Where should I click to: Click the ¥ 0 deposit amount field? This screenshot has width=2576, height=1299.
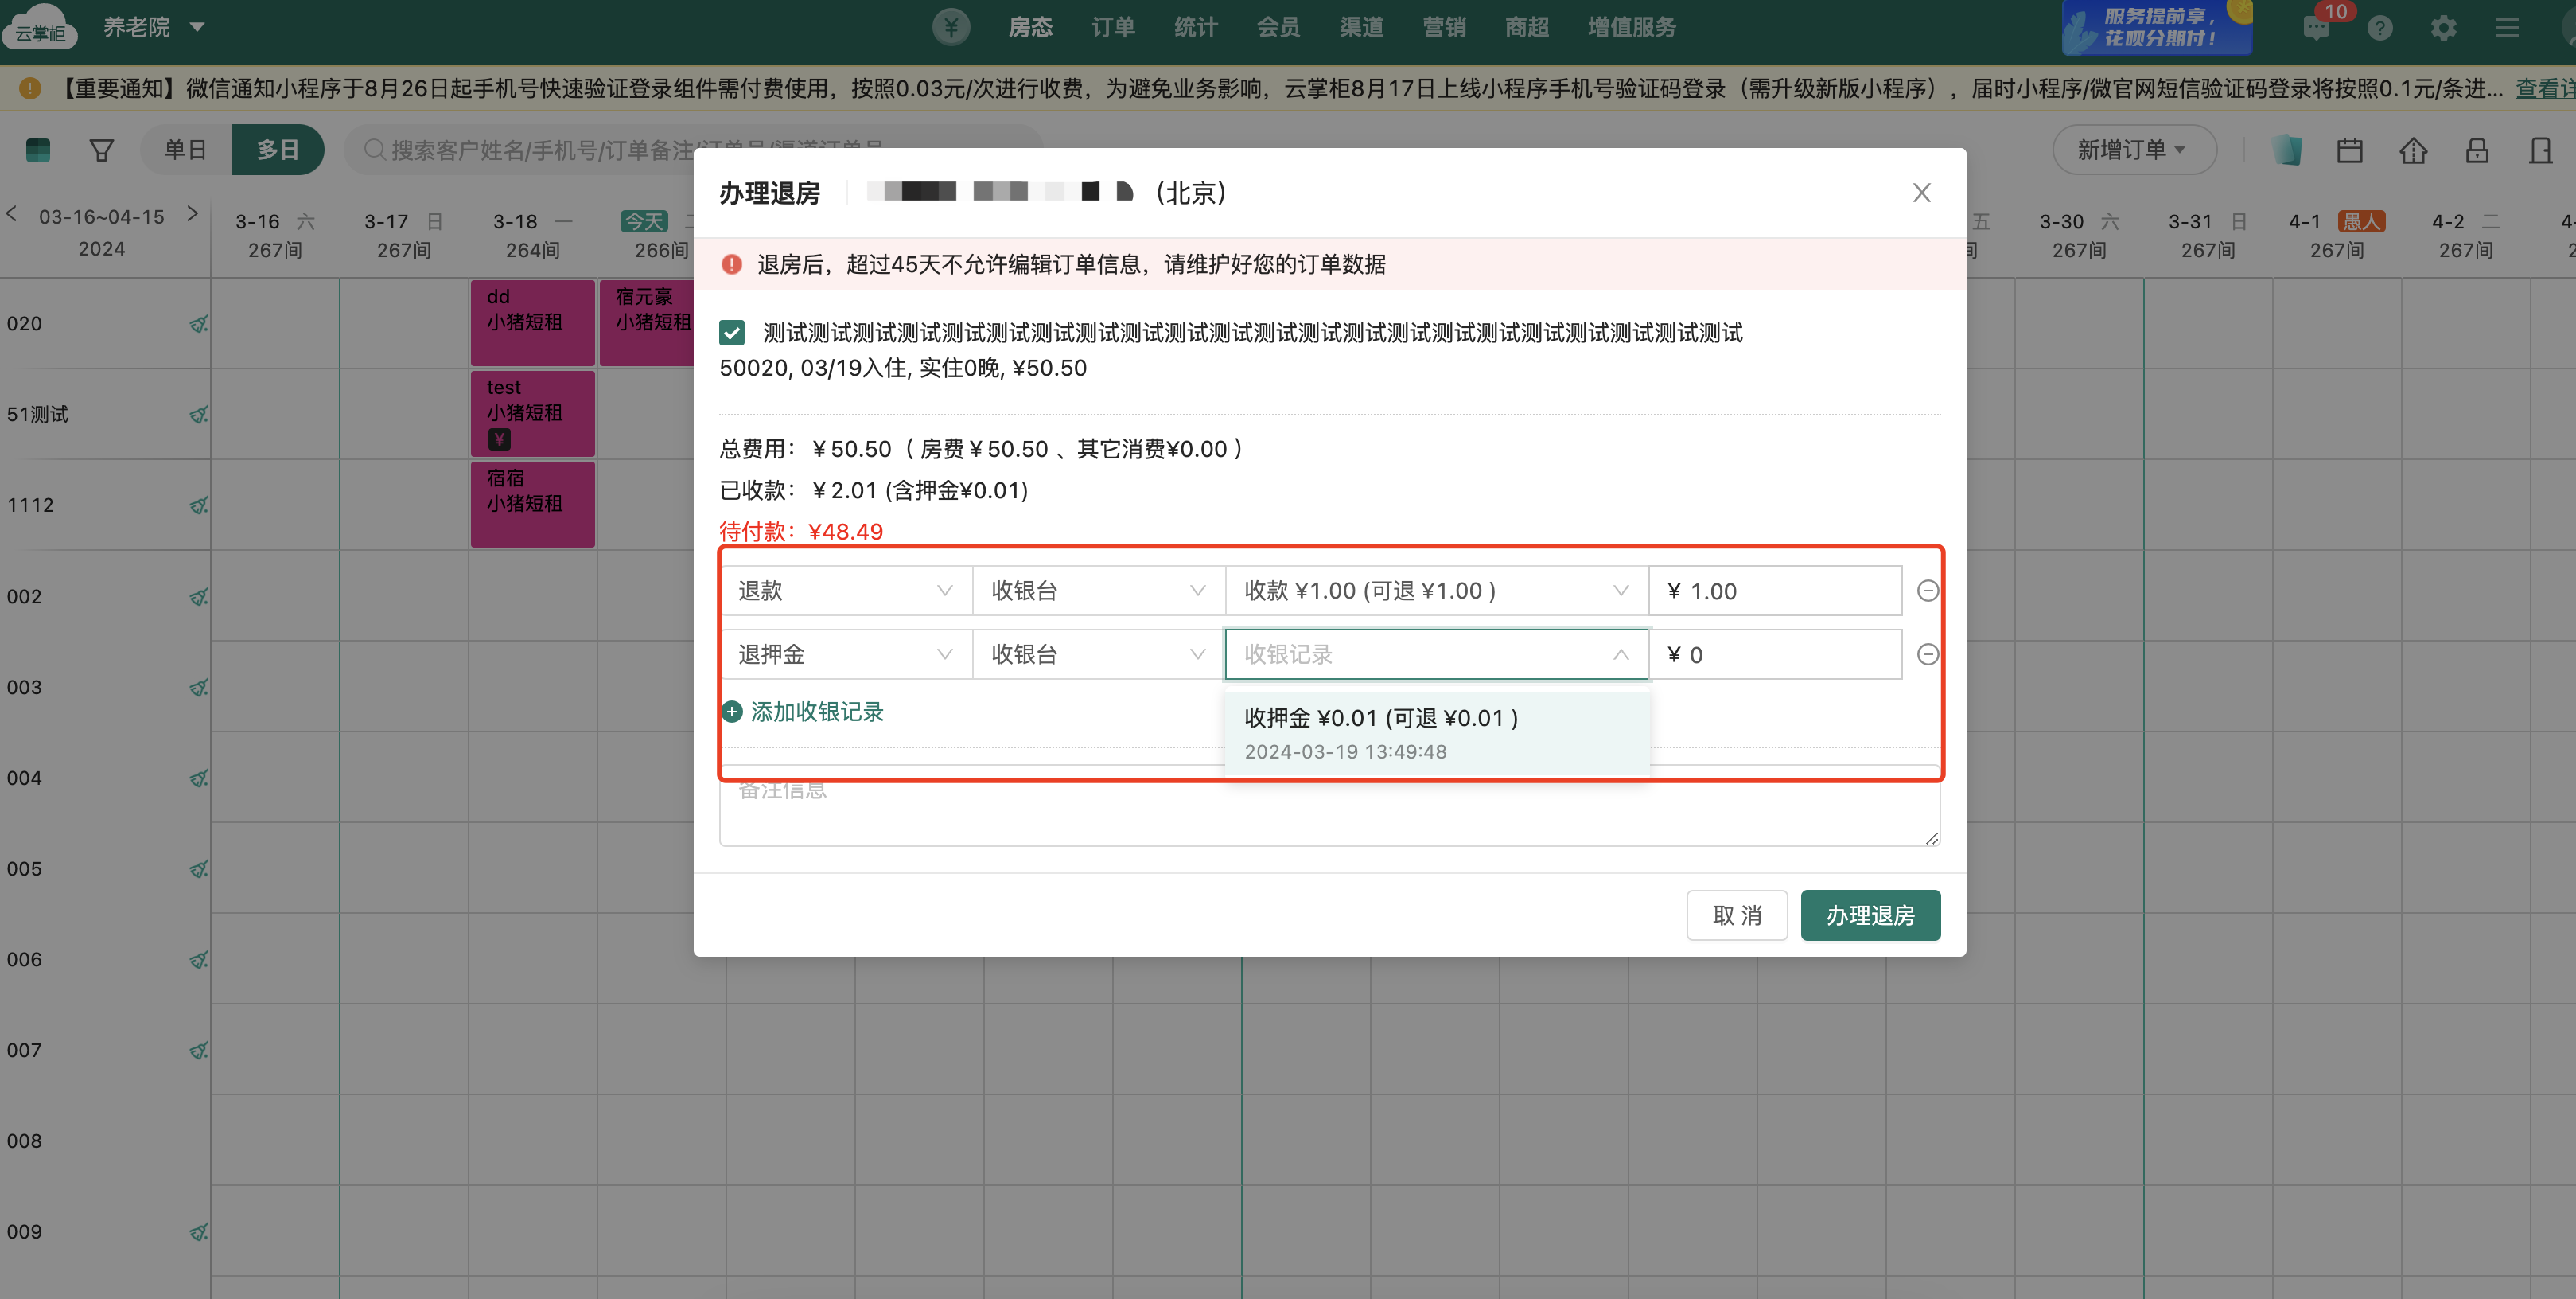[1775, 654]
